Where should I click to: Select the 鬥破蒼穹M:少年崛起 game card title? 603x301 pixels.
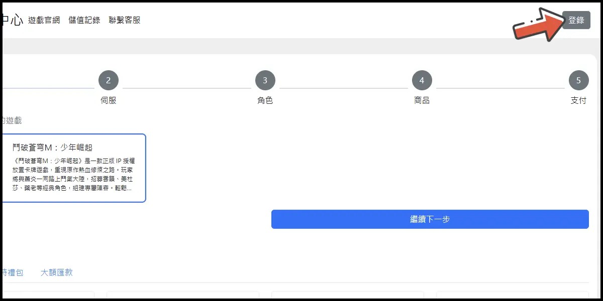coord(53,147)
